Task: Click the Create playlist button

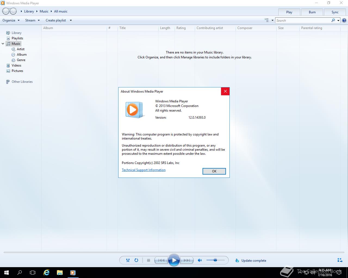Action: 56,20
